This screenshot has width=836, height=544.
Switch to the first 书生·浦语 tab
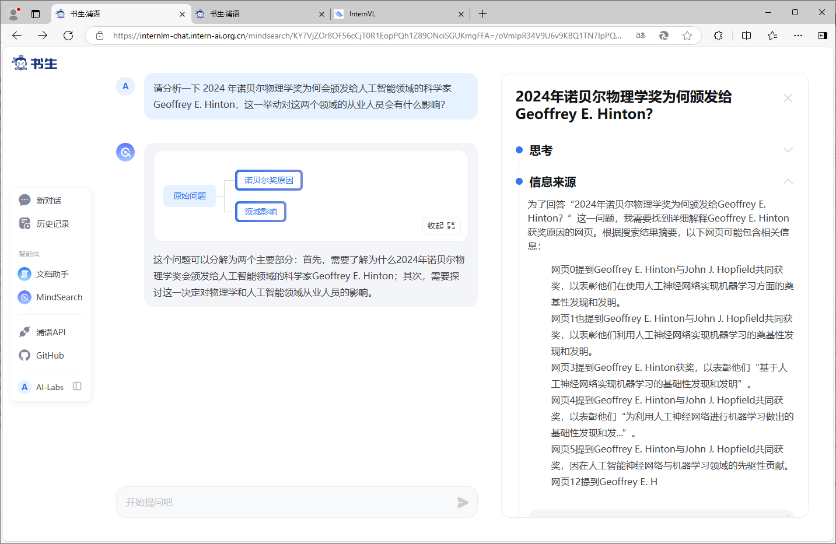[120, 14]
